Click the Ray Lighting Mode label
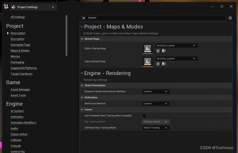Image resolution: width=238 pixels, height=153 pixels. [x=95, y=122]
